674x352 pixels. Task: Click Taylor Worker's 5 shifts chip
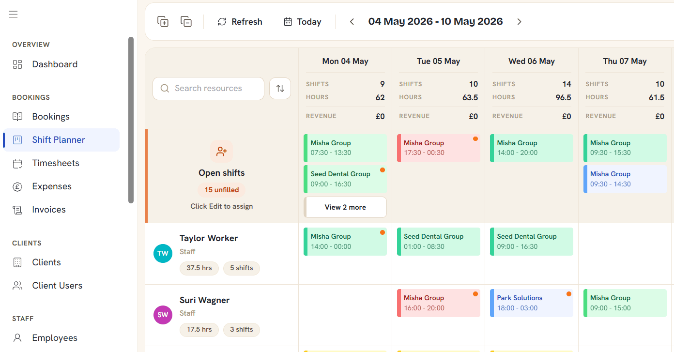[x=242, y=268]
